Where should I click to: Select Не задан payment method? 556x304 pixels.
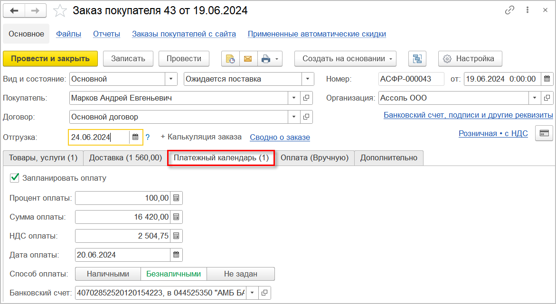click(x=241, y=274)
